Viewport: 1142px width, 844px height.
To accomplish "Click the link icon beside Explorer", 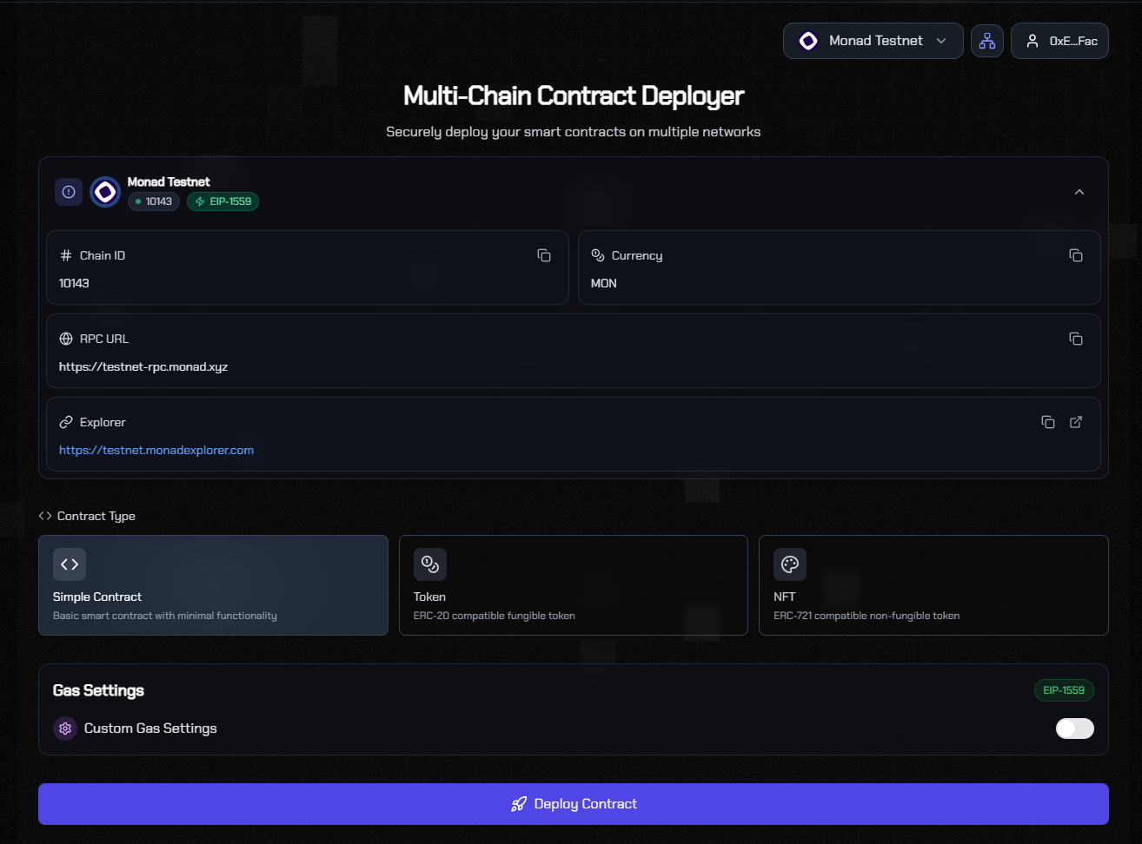I will coord(66,422).
